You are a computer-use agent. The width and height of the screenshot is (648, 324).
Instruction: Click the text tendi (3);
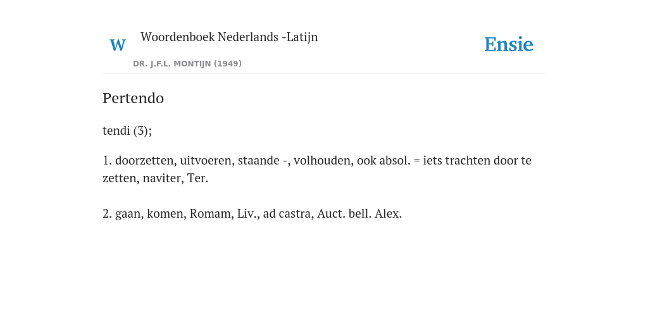click(x=127, y=130)
